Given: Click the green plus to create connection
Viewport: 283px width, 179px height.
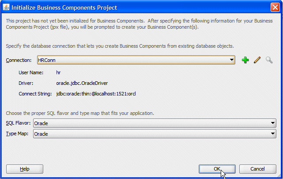Looking at the screenshot, I should pos(245,60).
